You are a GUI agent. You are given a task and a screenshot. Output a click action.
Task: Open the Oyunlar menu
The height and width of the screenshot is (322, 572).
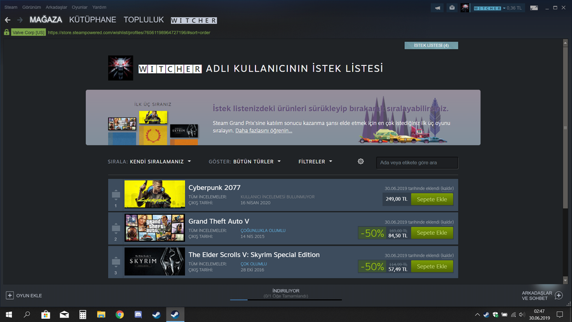pos(79,7)
